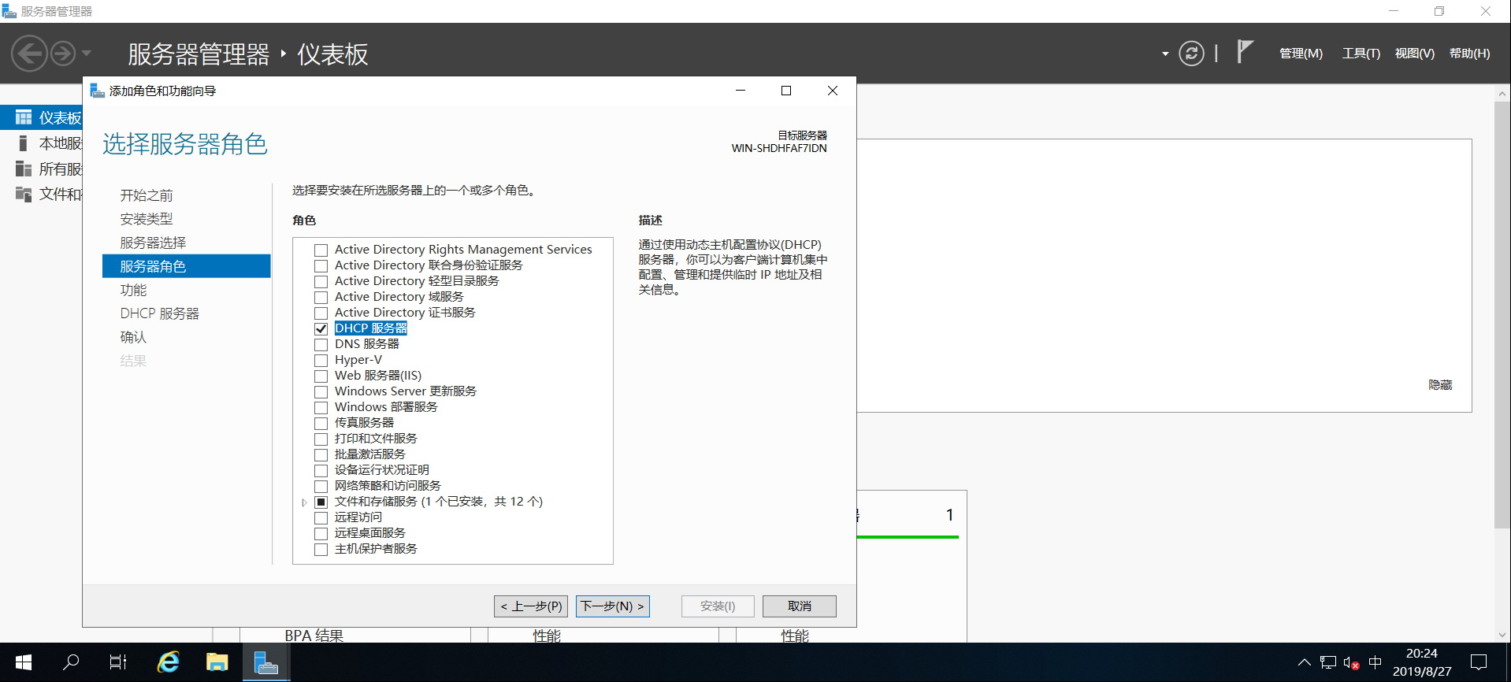Viewport: 1511px width, 682px height.
Task: Click the 取消 button in wizard
Action: click(x=800, y=606)
